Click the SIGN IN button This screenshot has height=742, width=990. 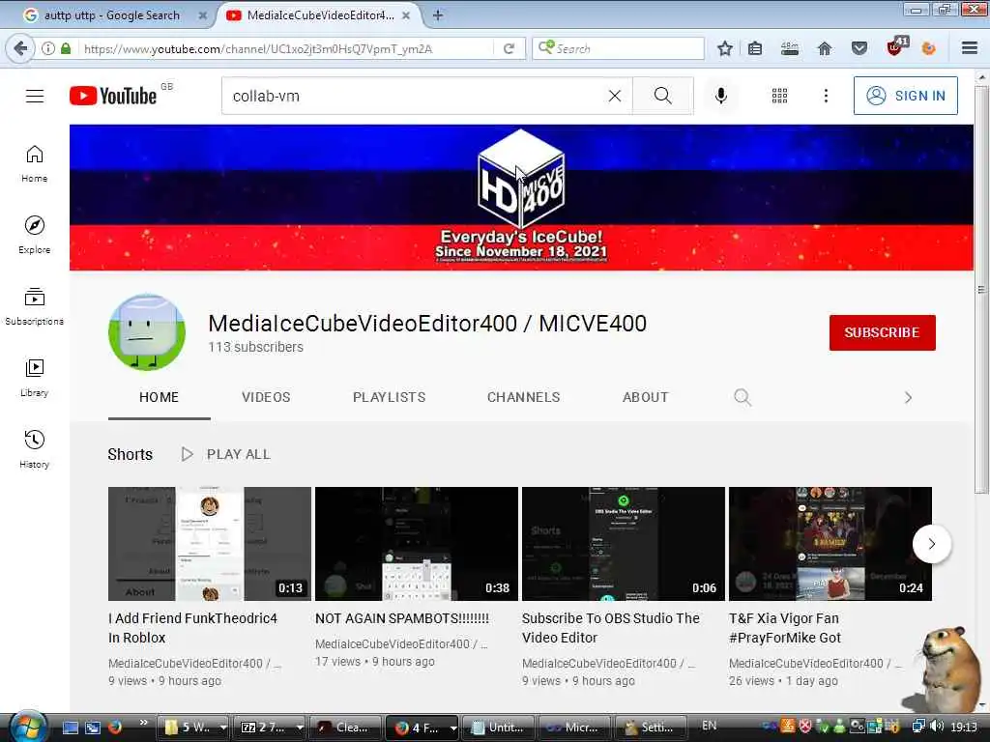tap(905, 96)
